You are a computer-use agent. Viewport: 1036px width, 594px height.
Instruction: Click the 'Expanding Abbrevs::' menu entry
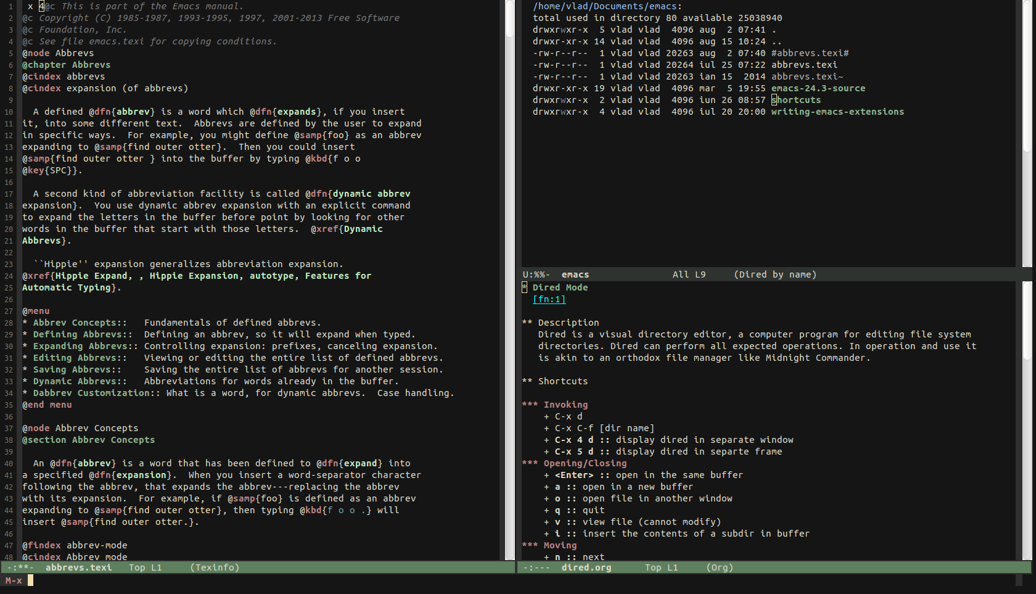[86, 346]
